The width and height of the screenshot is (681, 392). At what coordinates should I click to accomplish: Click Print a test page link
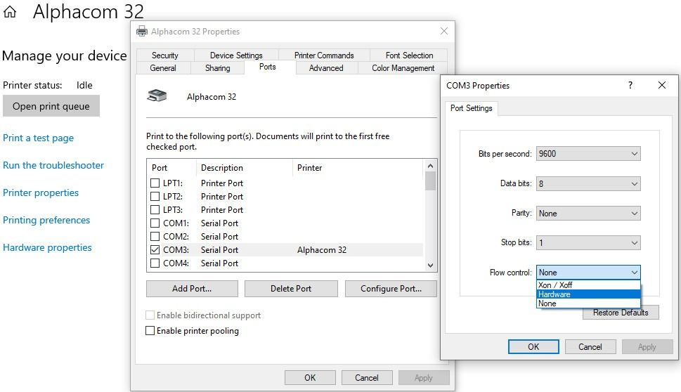(x=38, y=138)
